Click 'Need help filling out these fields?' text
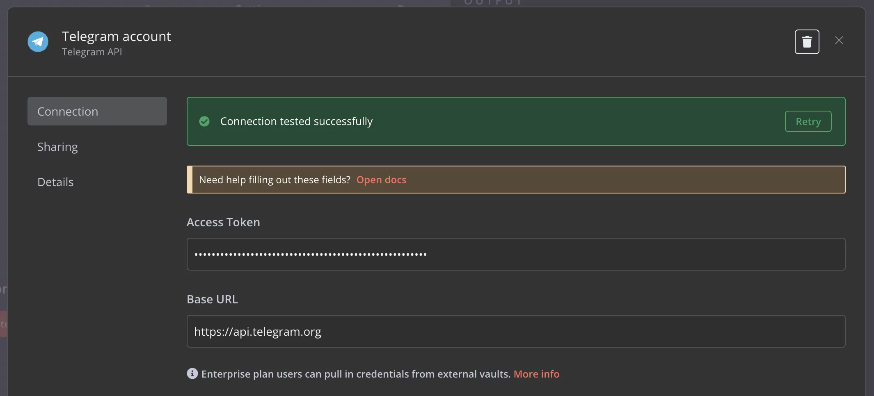This screenshot has width=874, height=396. click(x=275, y=180)
